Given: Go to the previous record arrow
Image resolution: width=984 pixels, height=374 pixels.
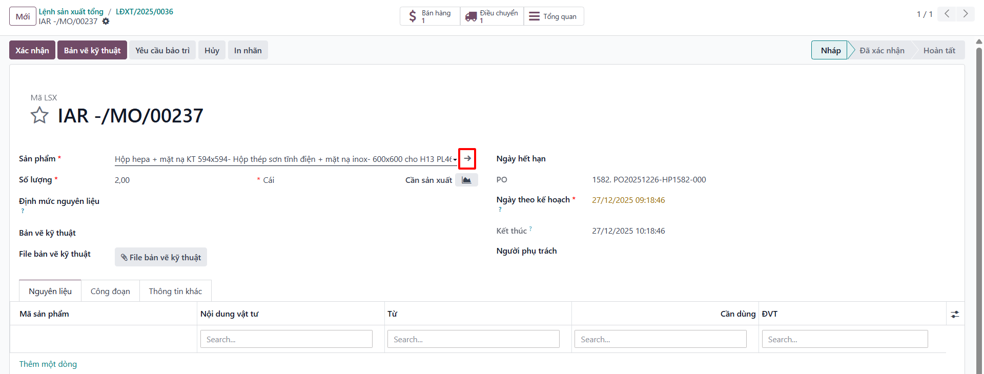Looking at the screenshot, I should click(947, 14).
